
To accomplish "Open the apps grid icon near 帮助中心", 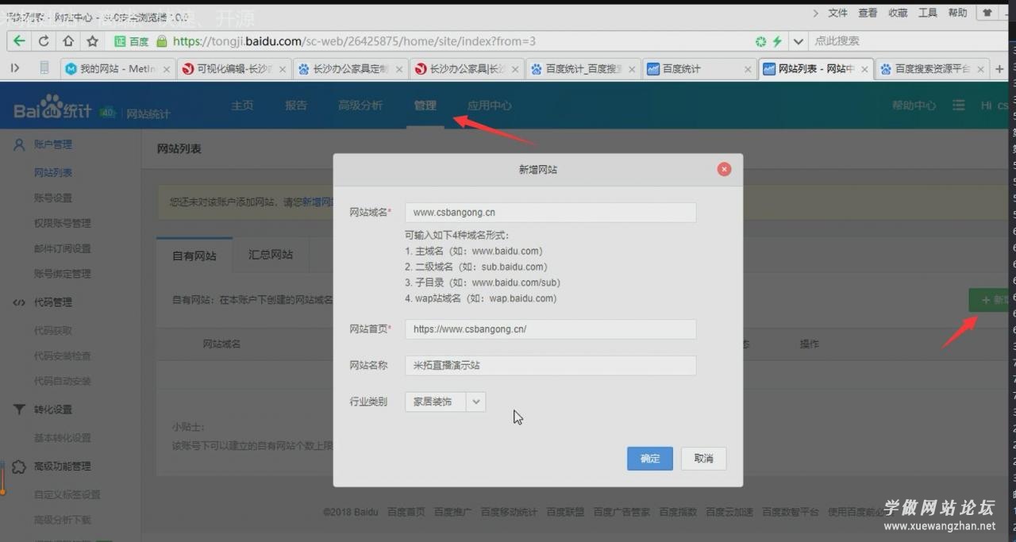I will (959, 104).
